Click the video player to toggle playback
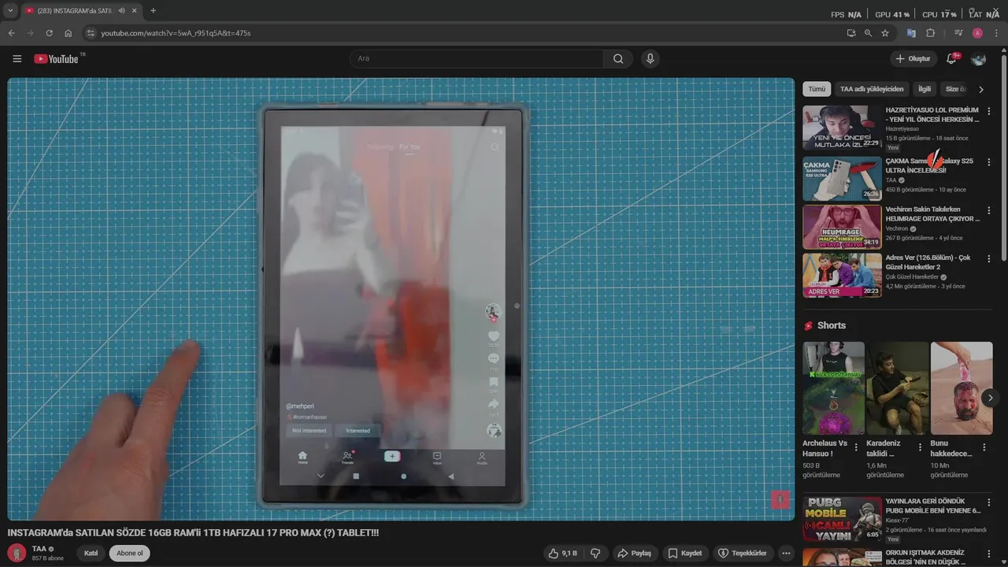Screen dimensions: 1008x567 click(x=401, y=299)
